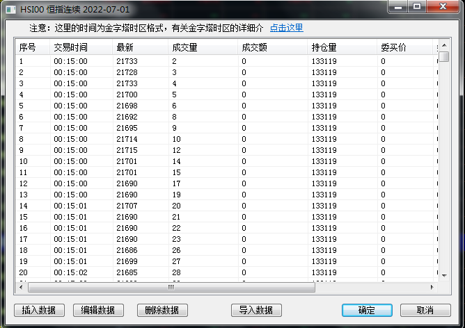This screenshot has height=328, width=465.
Task: Click the vertical scrollbar thumb
Action: click(x=444, y=56)
